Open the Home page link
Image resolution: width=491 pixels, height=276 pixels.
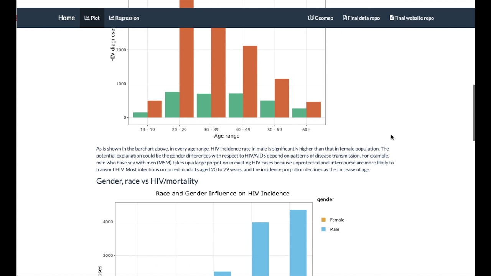click(66, 18)
